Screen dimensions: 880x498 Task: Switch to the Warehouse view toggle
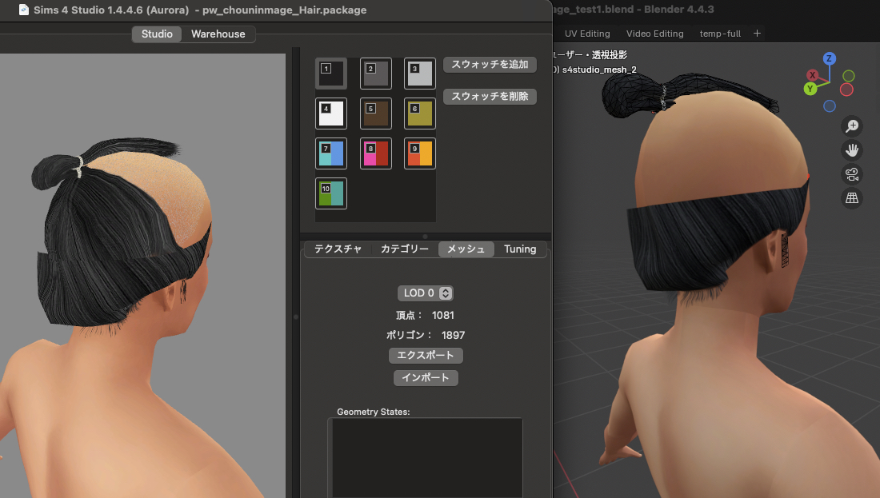[x=218, y=34]
